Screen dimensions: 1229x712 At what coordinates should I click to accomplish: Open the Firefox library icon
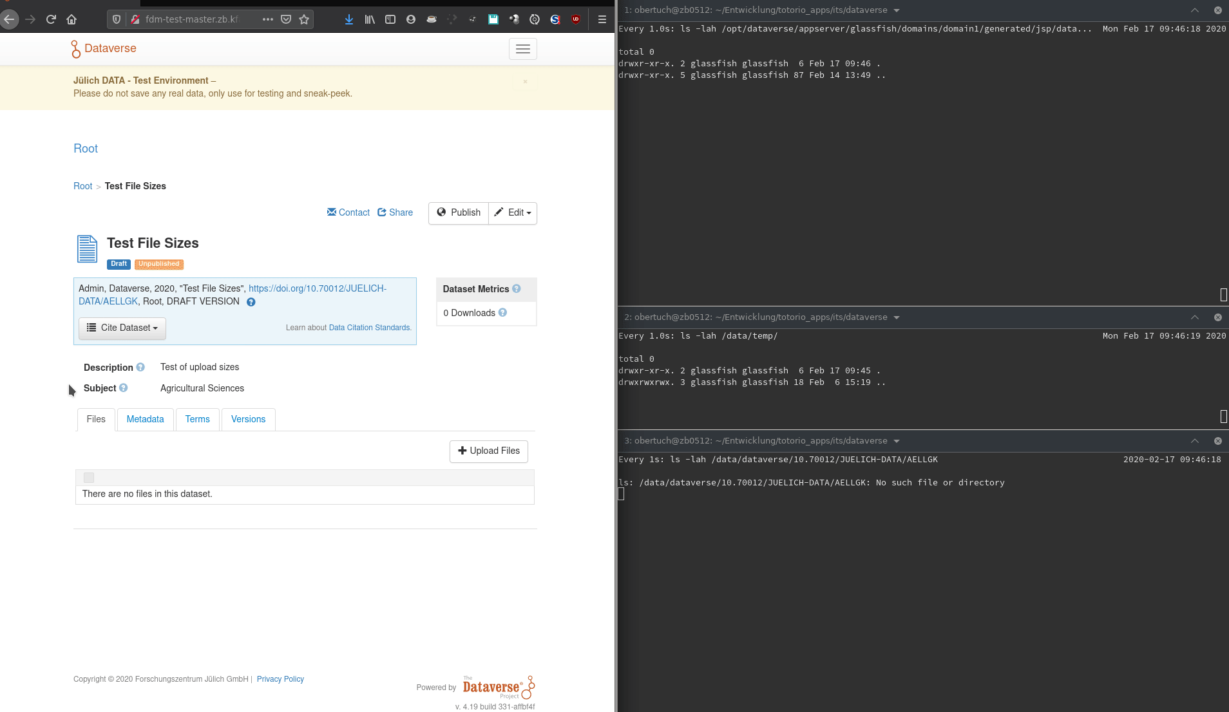(369, 19)
